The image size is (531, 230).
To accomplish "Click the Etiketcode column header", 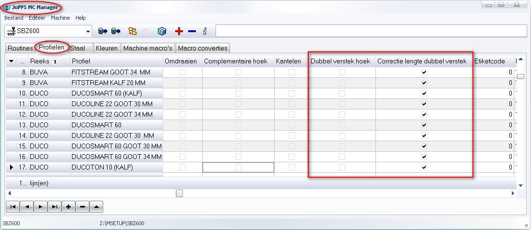I will coord(494,61).
